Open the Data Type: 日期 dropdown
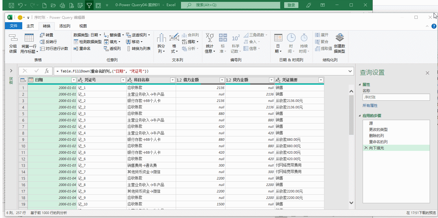The image size is (438, 218). click(x=87, y=35)
